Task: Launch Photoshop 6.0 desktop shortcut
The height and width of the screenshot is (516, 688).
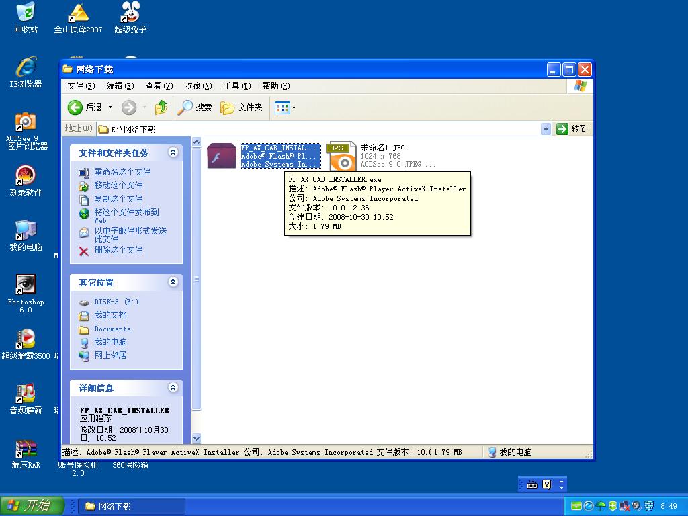Action: pyautogui.click(x=26, y=294)
